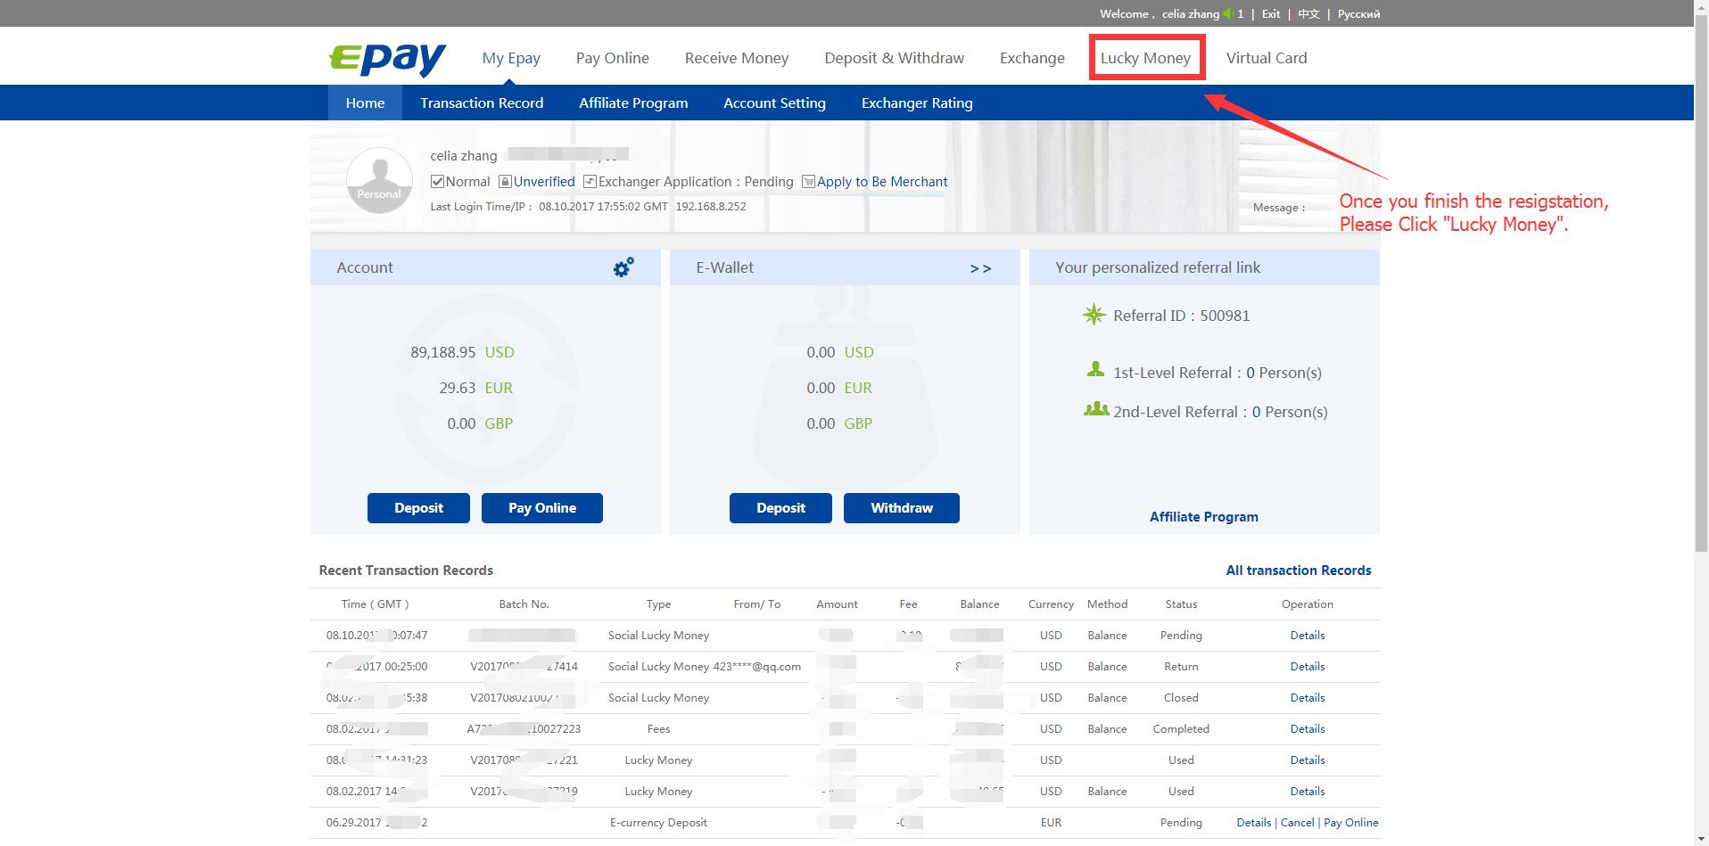Click the 1st-Level Referral person icon
Image resolution: width=1709 pixels, height=846 pixels.
(x=1095, y=369)
